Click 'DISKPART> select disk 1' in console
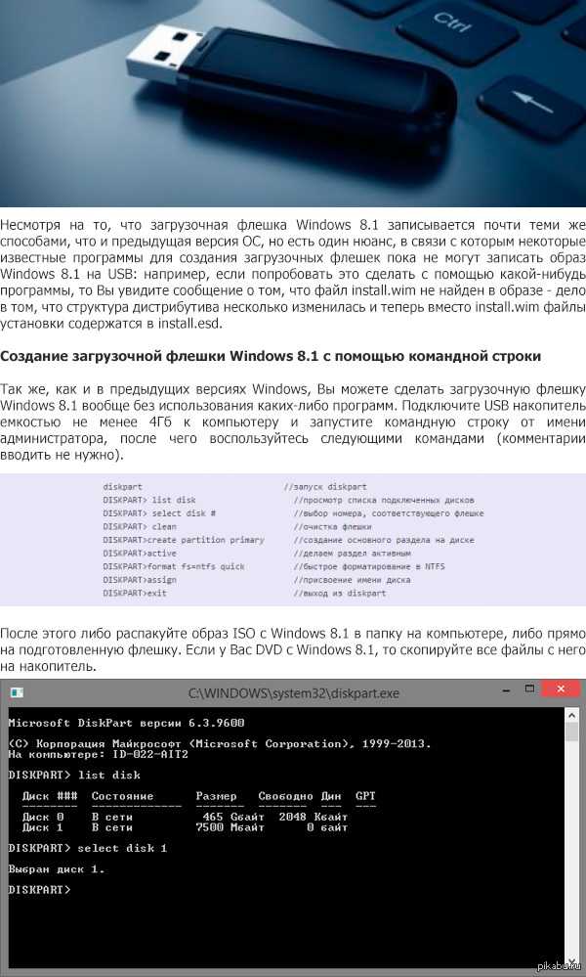This screenshot has width=586, height=977. (88, 848)
